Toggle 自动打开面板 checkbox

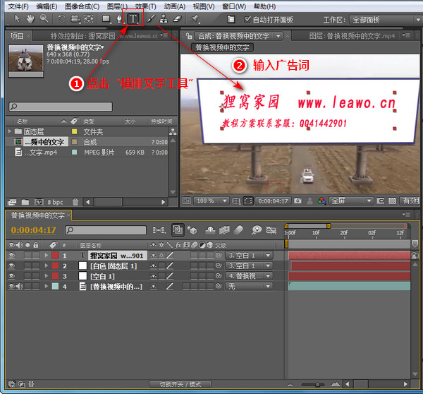247,19
